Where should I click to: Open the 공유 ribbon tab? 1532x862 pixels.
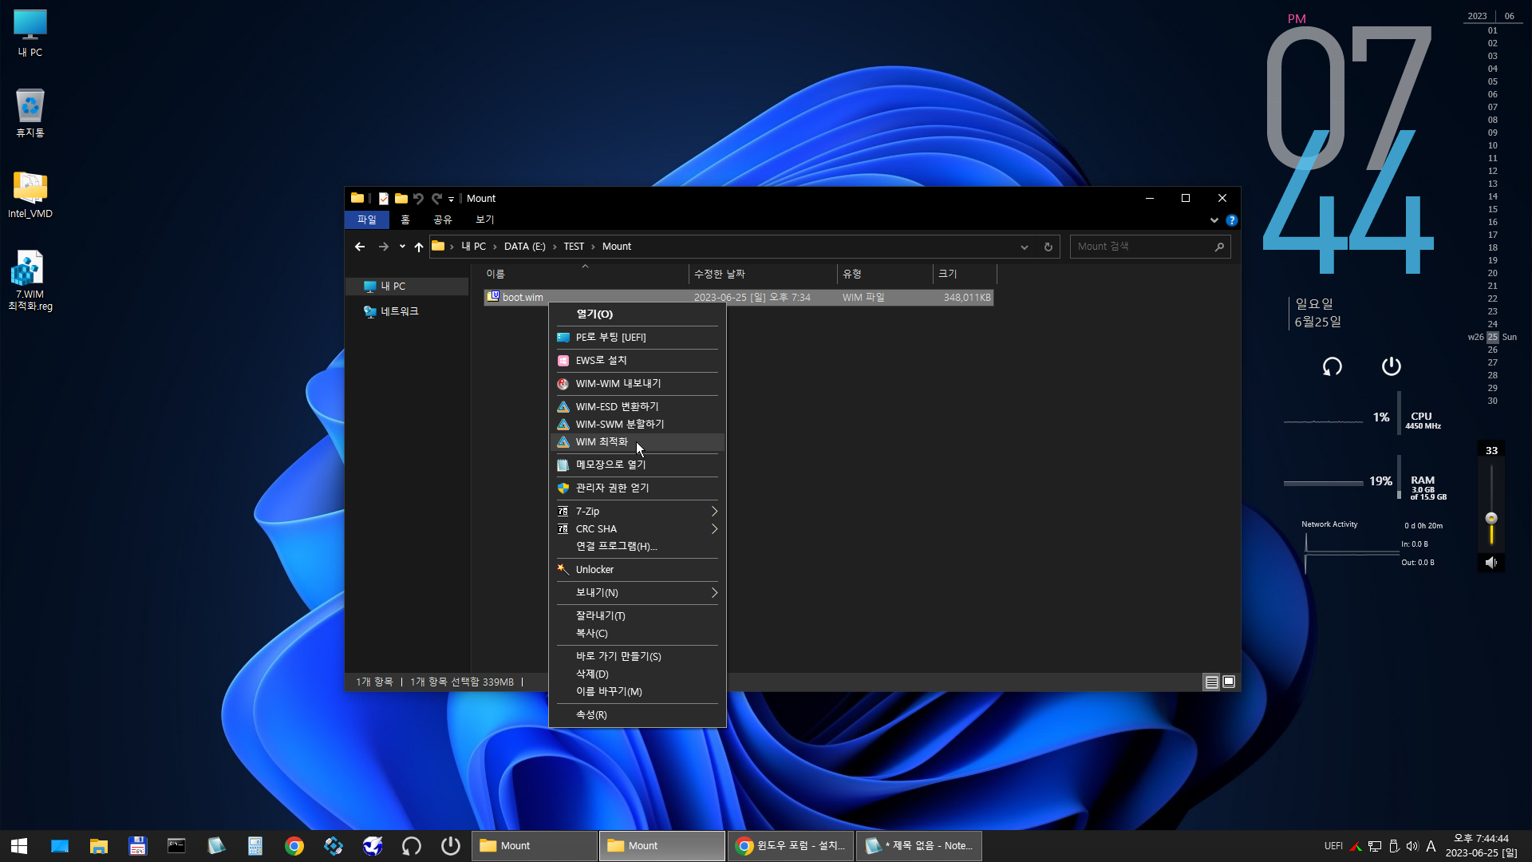tap(443, 219)
